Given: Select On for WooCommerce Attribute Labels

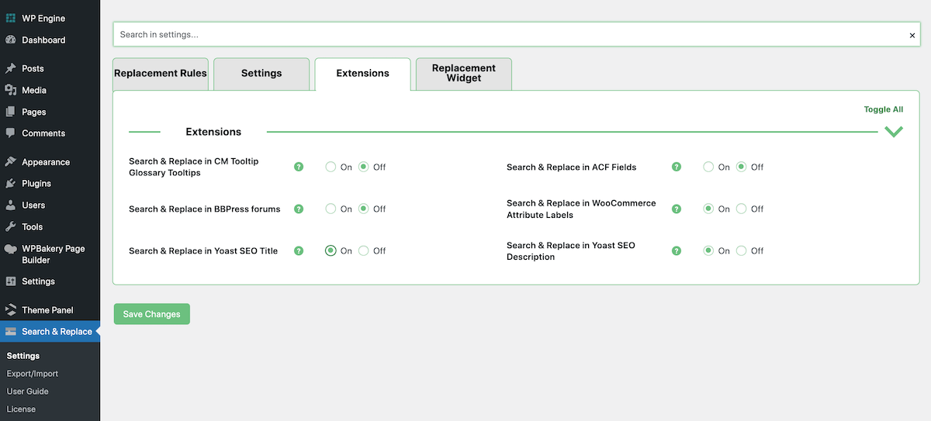Looking at the screenshot, I should tap(708, 209).
